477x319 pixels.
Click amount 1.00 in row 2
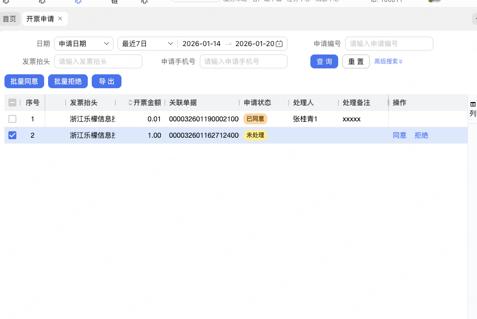(154, 136)
